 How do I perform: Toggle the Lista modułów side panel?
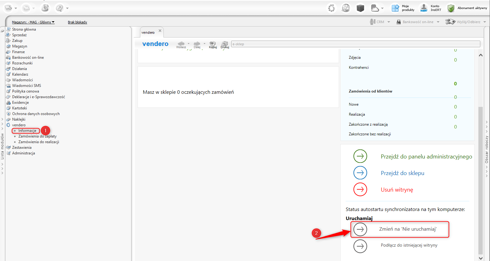pyautogui.click(x=2, y=146)
